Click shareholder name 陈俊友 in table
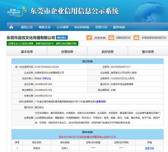This screenshot has height=152, width=168. (37, 148)
